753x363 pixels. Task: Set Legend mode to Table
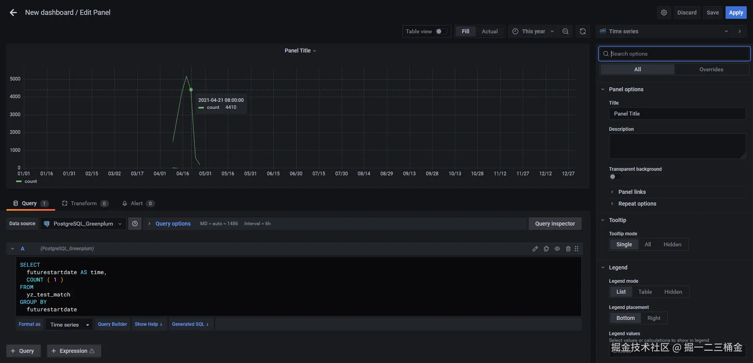click(x=645, y=292)
